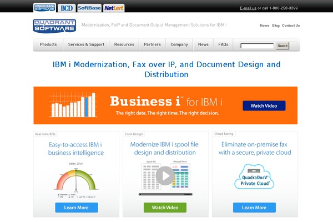Open the Contact Us link
333x222 pixels.
click(x=291, y=26)
